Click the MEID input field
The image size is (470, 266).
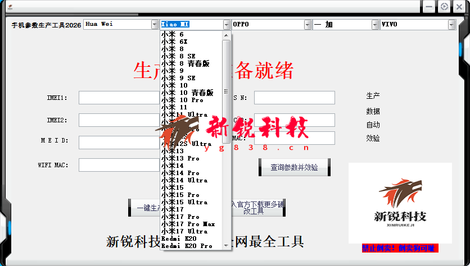[119, 143]
